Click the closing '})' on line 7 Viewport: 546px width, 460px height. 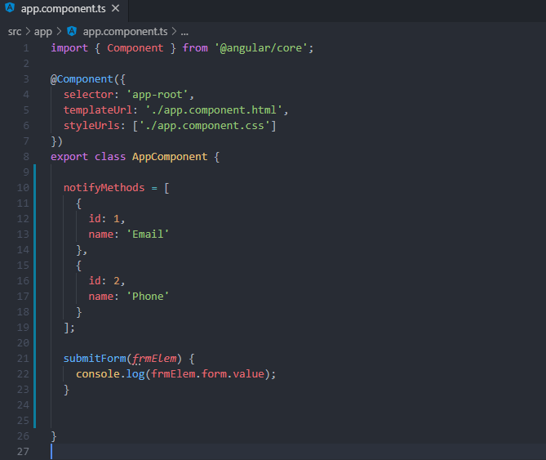coord(57,141)
